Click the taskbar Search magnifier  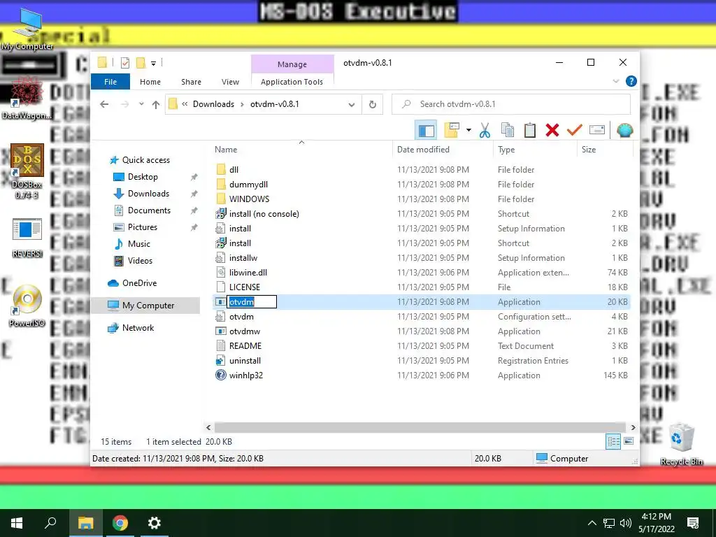point(50,523)
